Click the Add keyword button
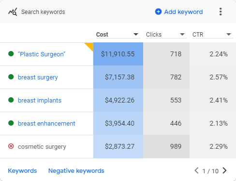This screenshot has width=236, height=181. click(179, 12)
